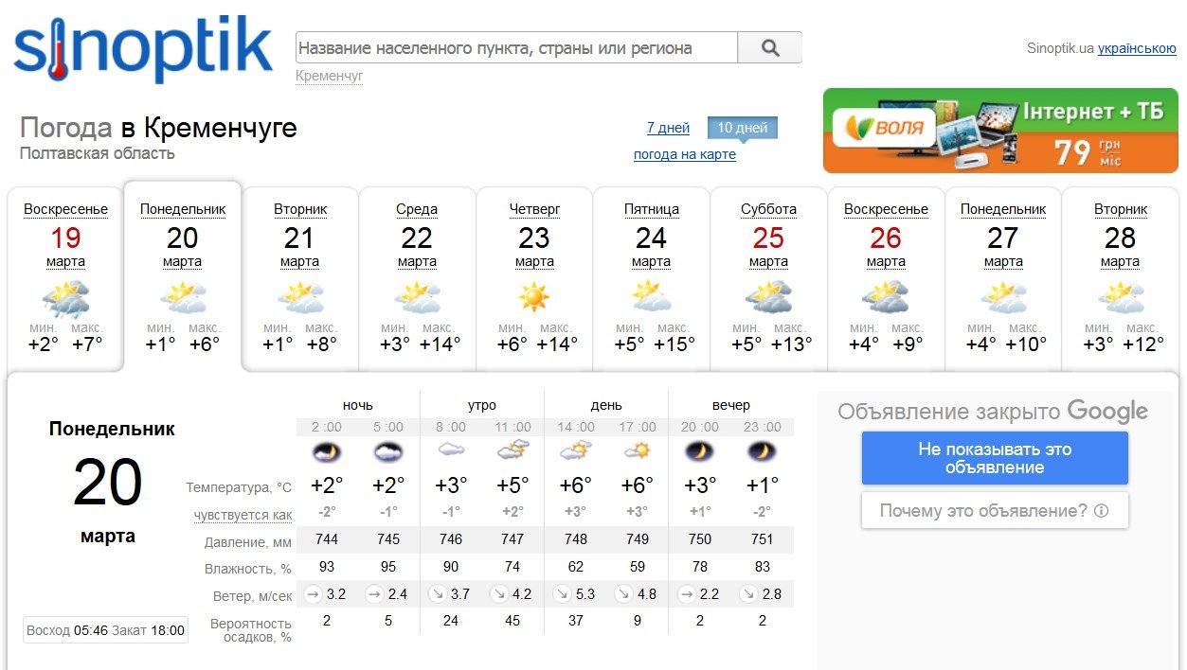The width and height of the screenshot is (1187, 670).
Task: Switch to the 7 дней forecast
Action: (668, 128)
